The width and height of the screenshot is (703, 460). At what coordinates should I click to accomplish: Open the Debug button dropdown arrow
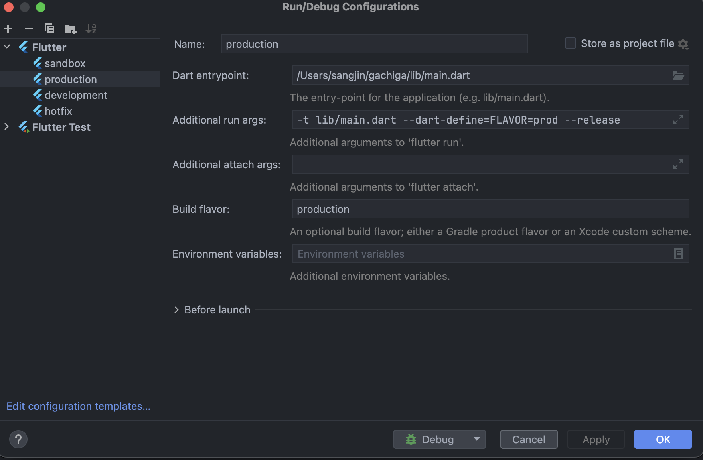[477, 439]
